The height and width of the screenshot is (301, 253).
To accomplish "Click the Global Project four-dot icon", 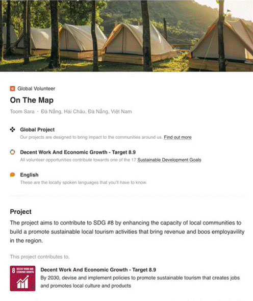I will click(12, 130).
